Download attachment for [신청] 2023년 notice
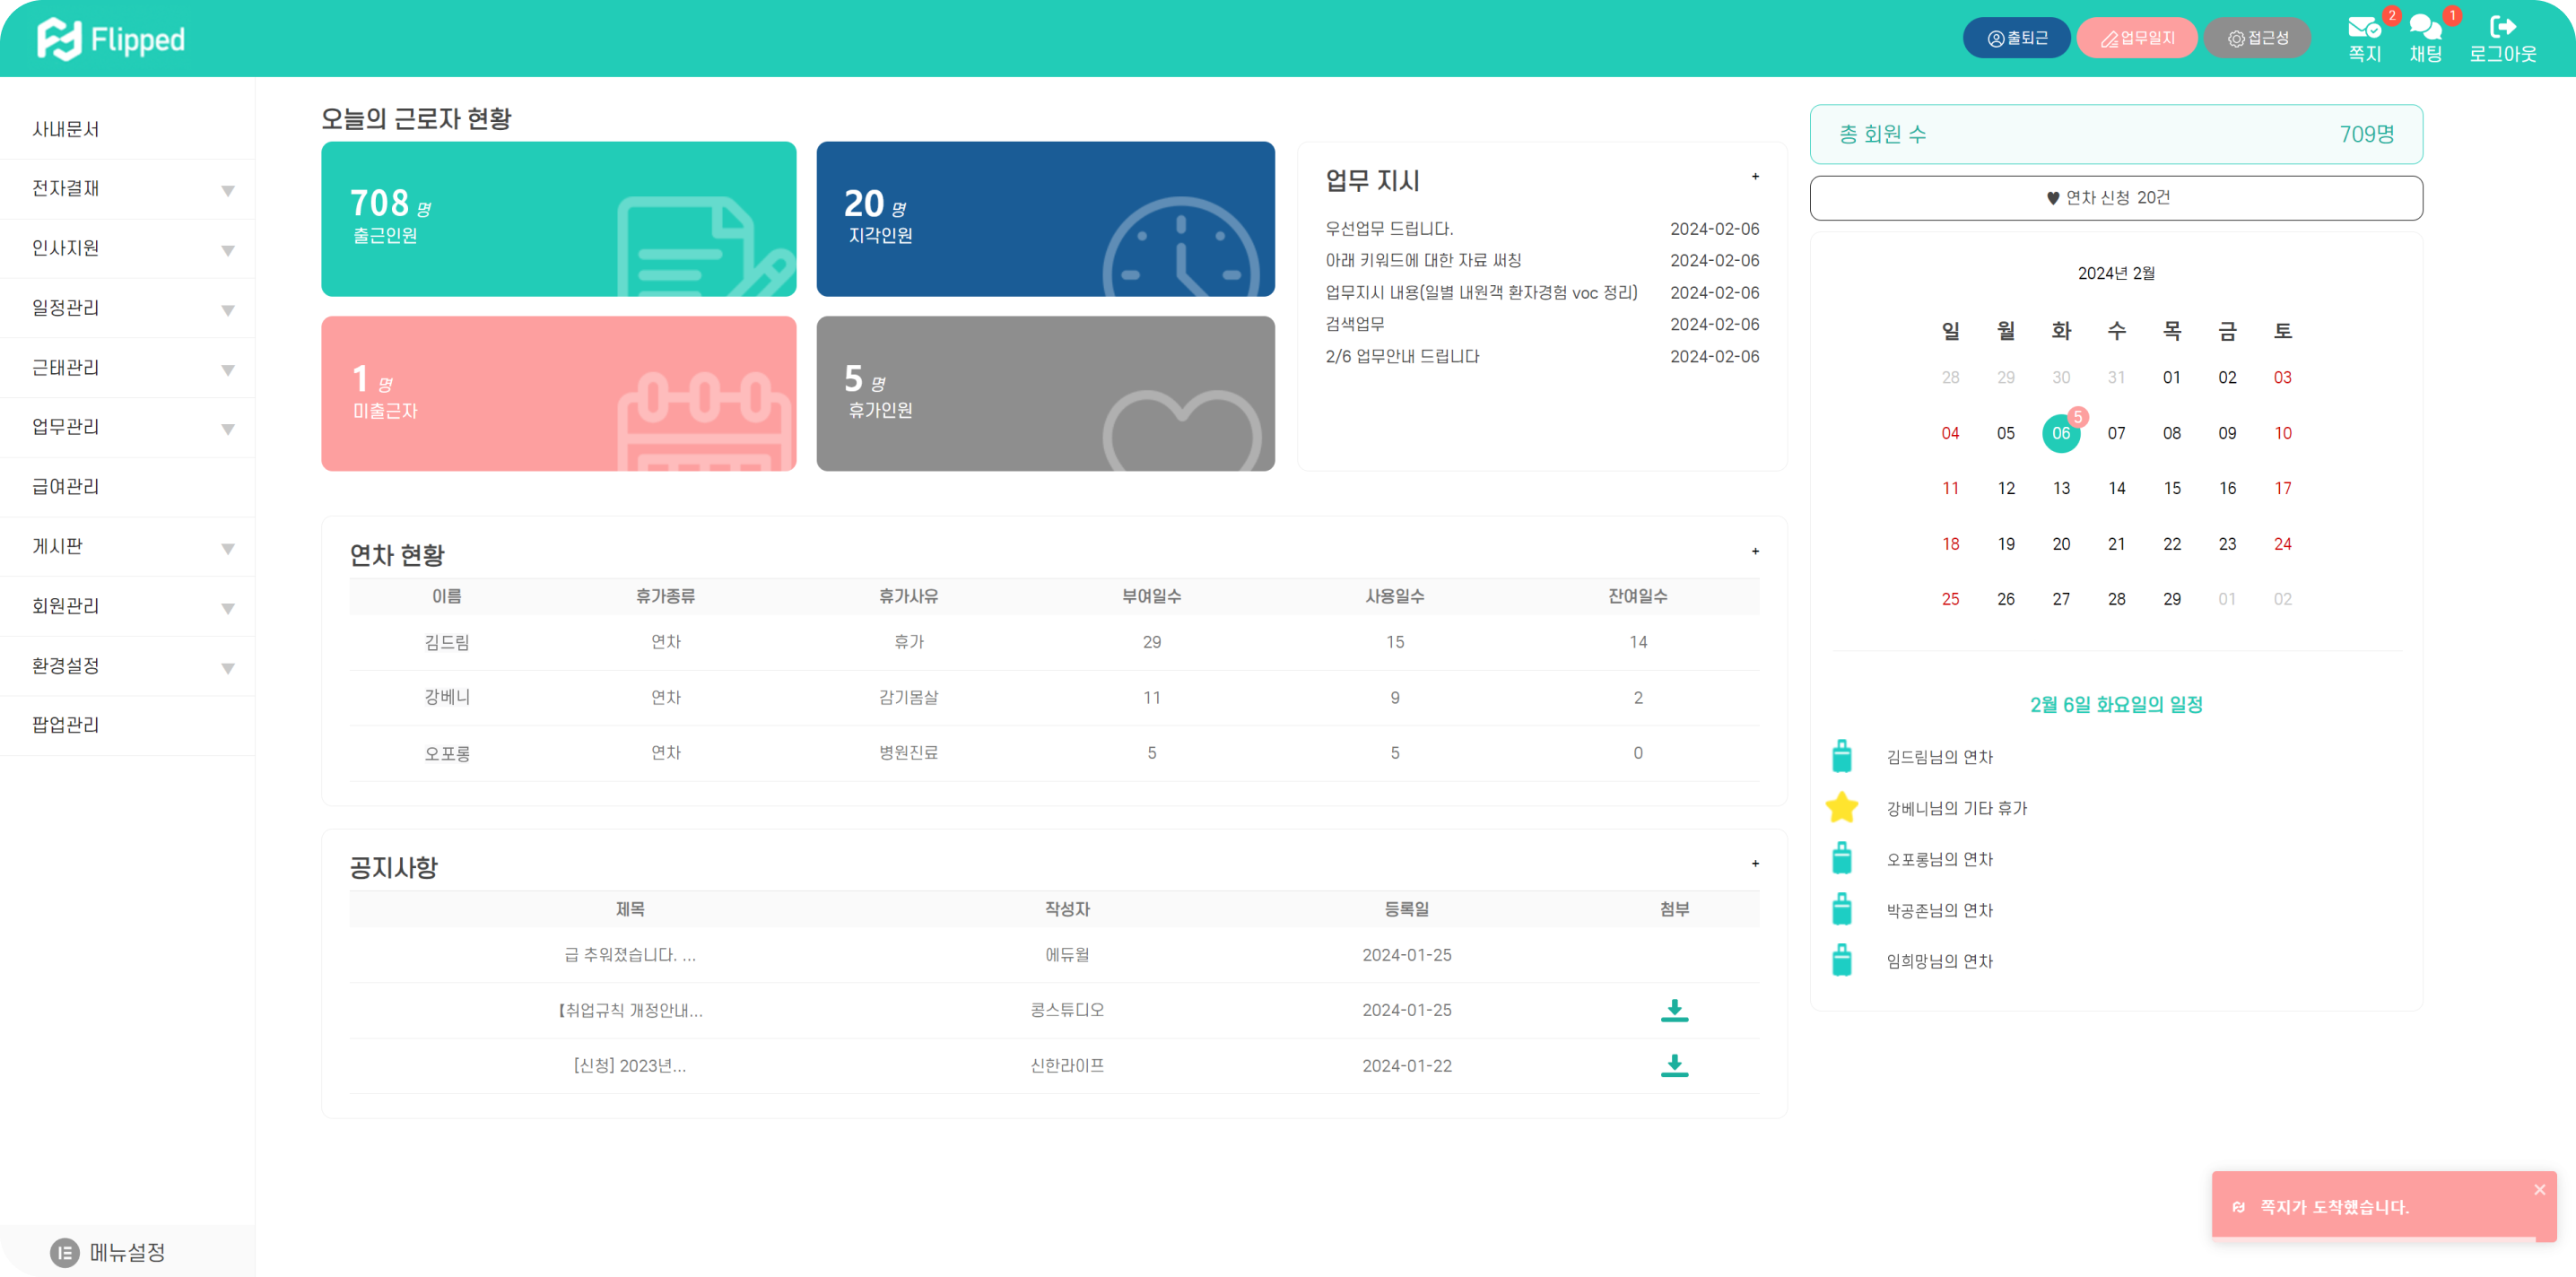The width and height of the screenshot is (2576, 1277). tap(1674, 1065)
